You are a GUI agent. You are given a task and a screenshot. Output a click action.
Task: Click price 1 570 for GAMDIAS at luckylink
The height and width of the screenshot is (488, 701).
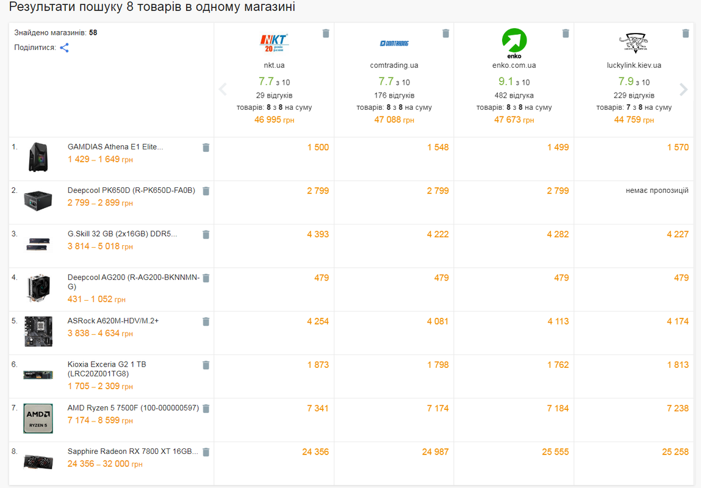click(678, 148)
